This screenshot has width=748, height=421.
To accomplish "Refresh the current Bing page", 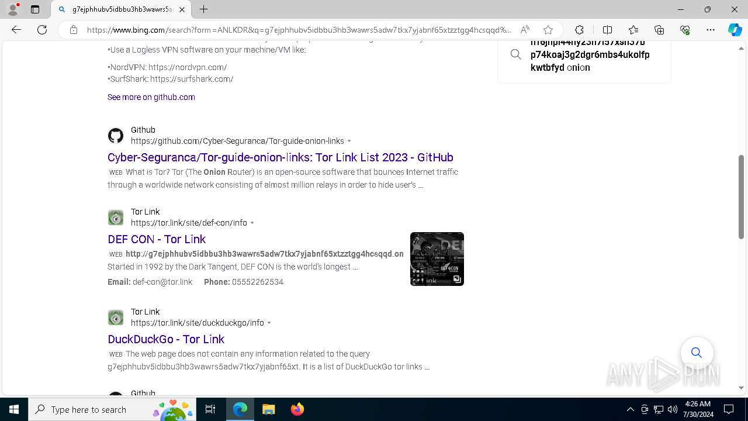I will click(x=42, y=30).
